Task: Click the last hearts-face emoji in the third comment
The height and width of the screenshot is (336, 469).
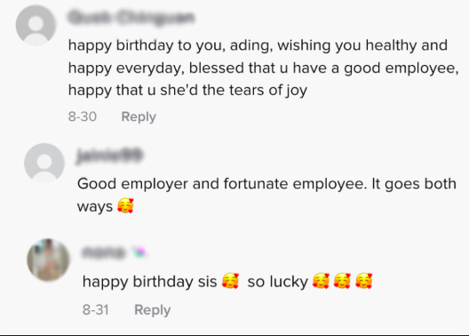Action: (x=363, y=281)
